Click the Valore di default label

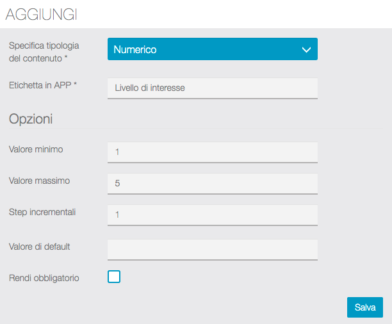[x=40, y=247]
